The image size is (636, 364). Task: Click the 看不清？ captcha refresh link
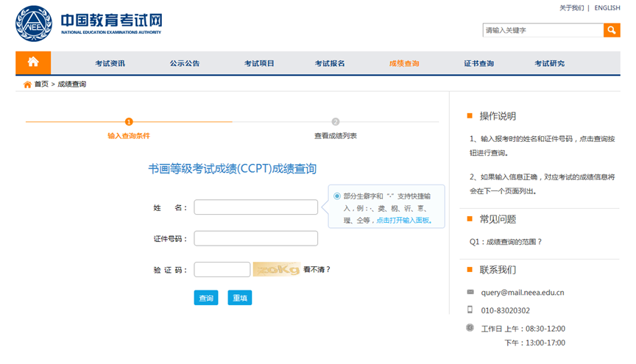[x=317, y=270]
